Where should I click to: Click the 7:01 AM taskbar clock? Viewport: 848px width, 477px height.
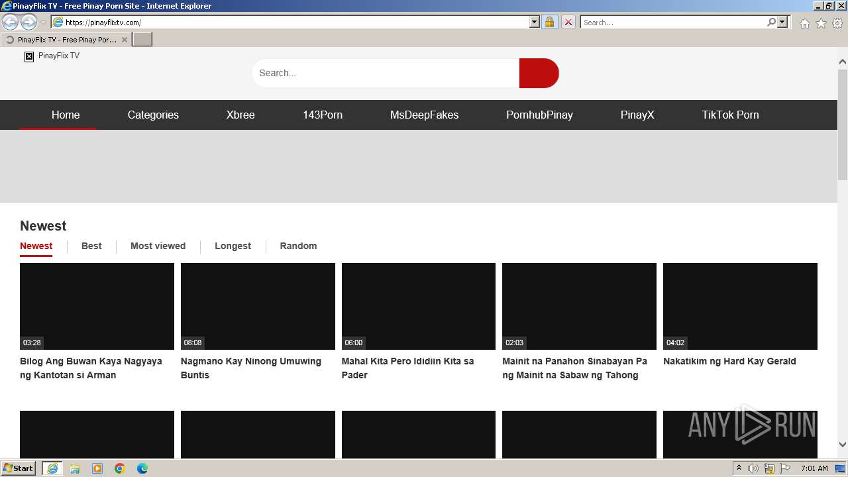[814, 468]
